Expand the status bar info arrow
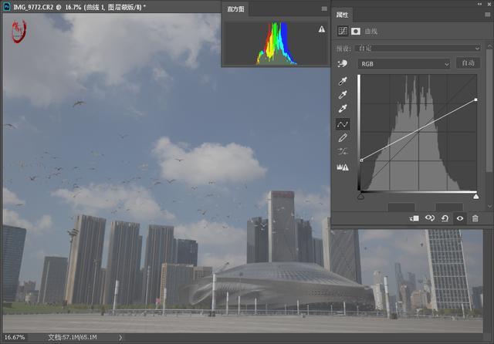Viewport: 494px width, 344px height. [x=120, y=338]
